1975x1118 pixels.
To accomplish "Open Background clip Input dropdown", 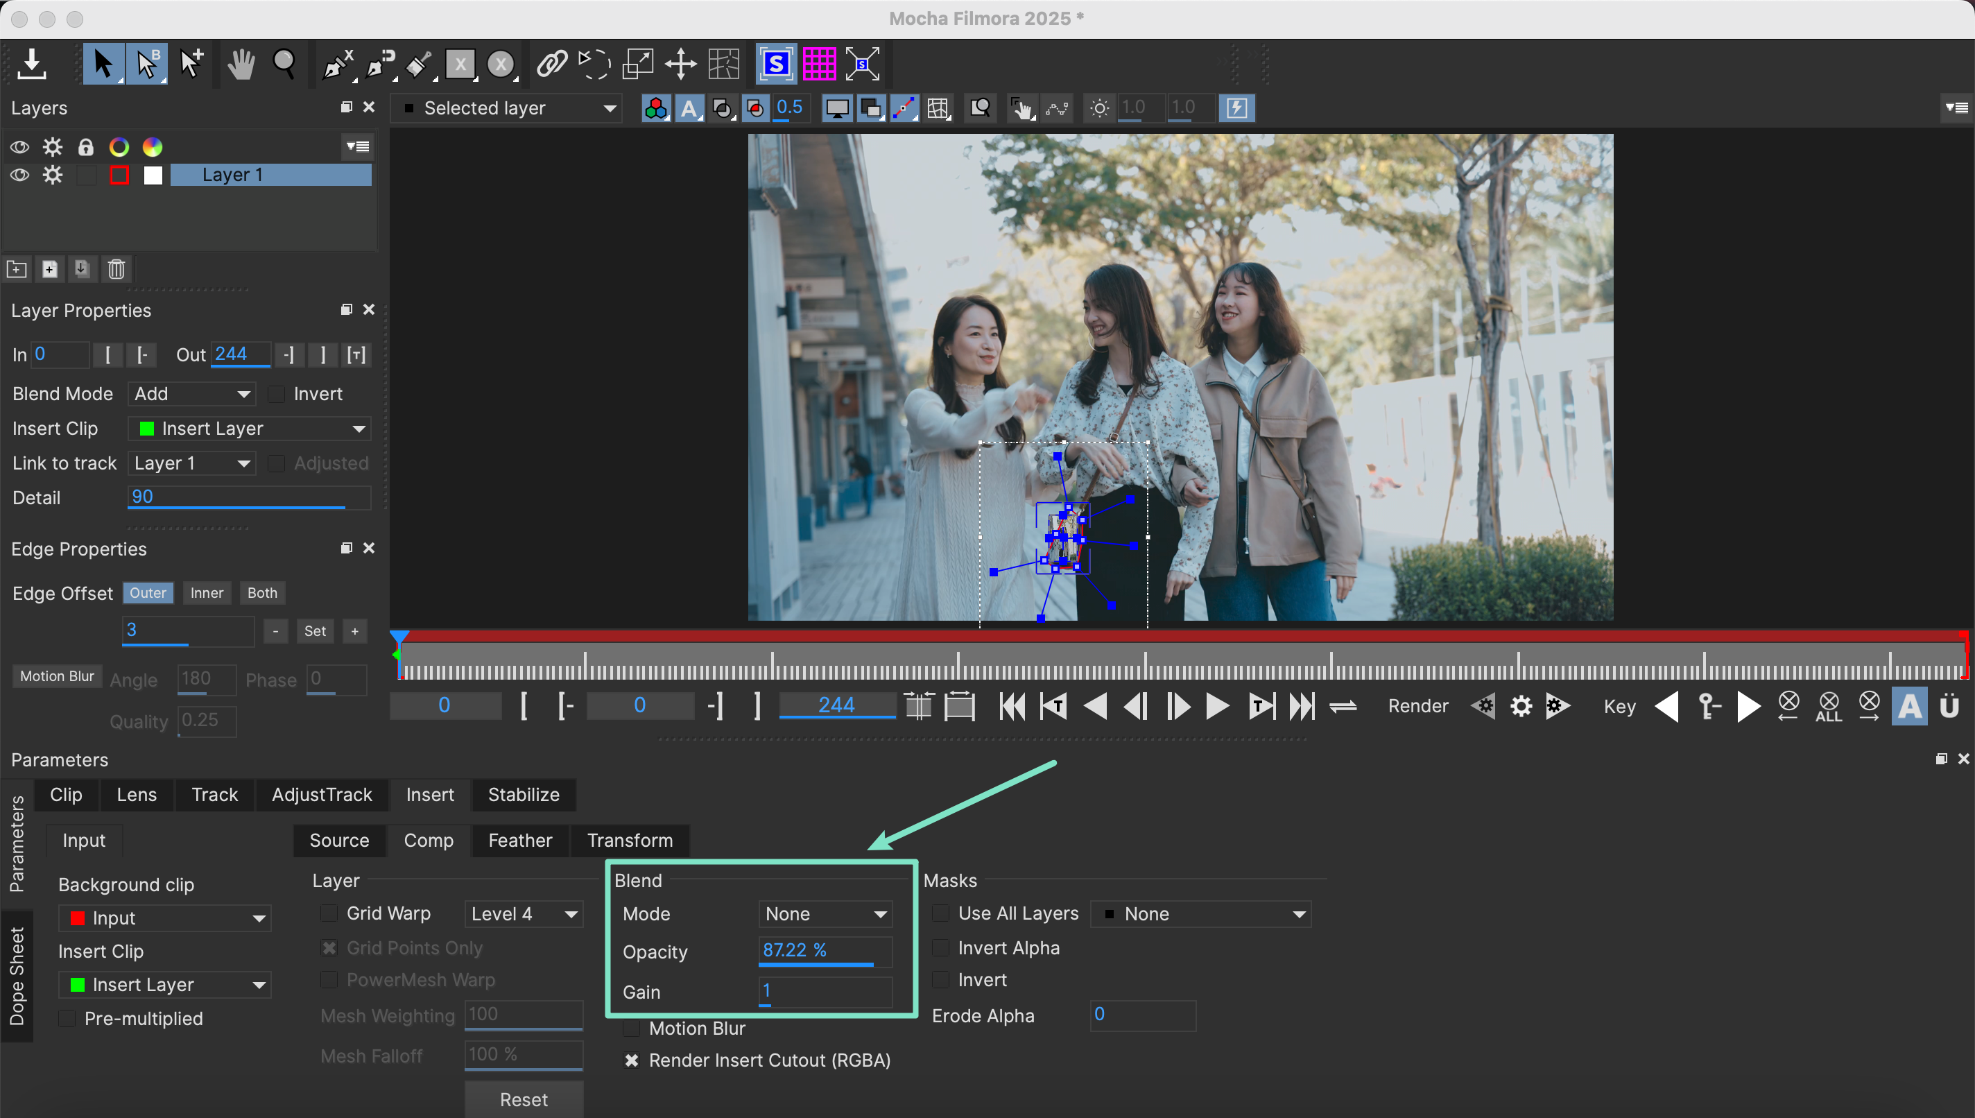I will coord(165,918).
